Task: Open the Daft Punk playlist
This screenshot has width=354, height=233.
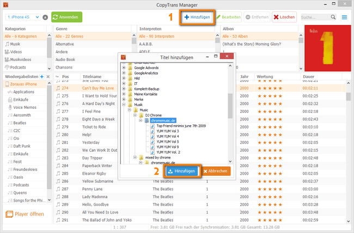Action: (x=25, y=146)
